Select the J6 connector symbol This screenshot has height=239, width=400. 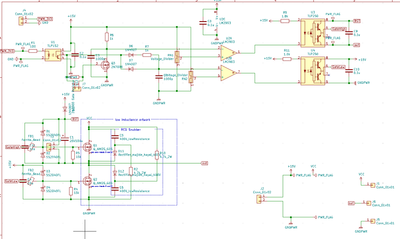click(x=368, y=203)
